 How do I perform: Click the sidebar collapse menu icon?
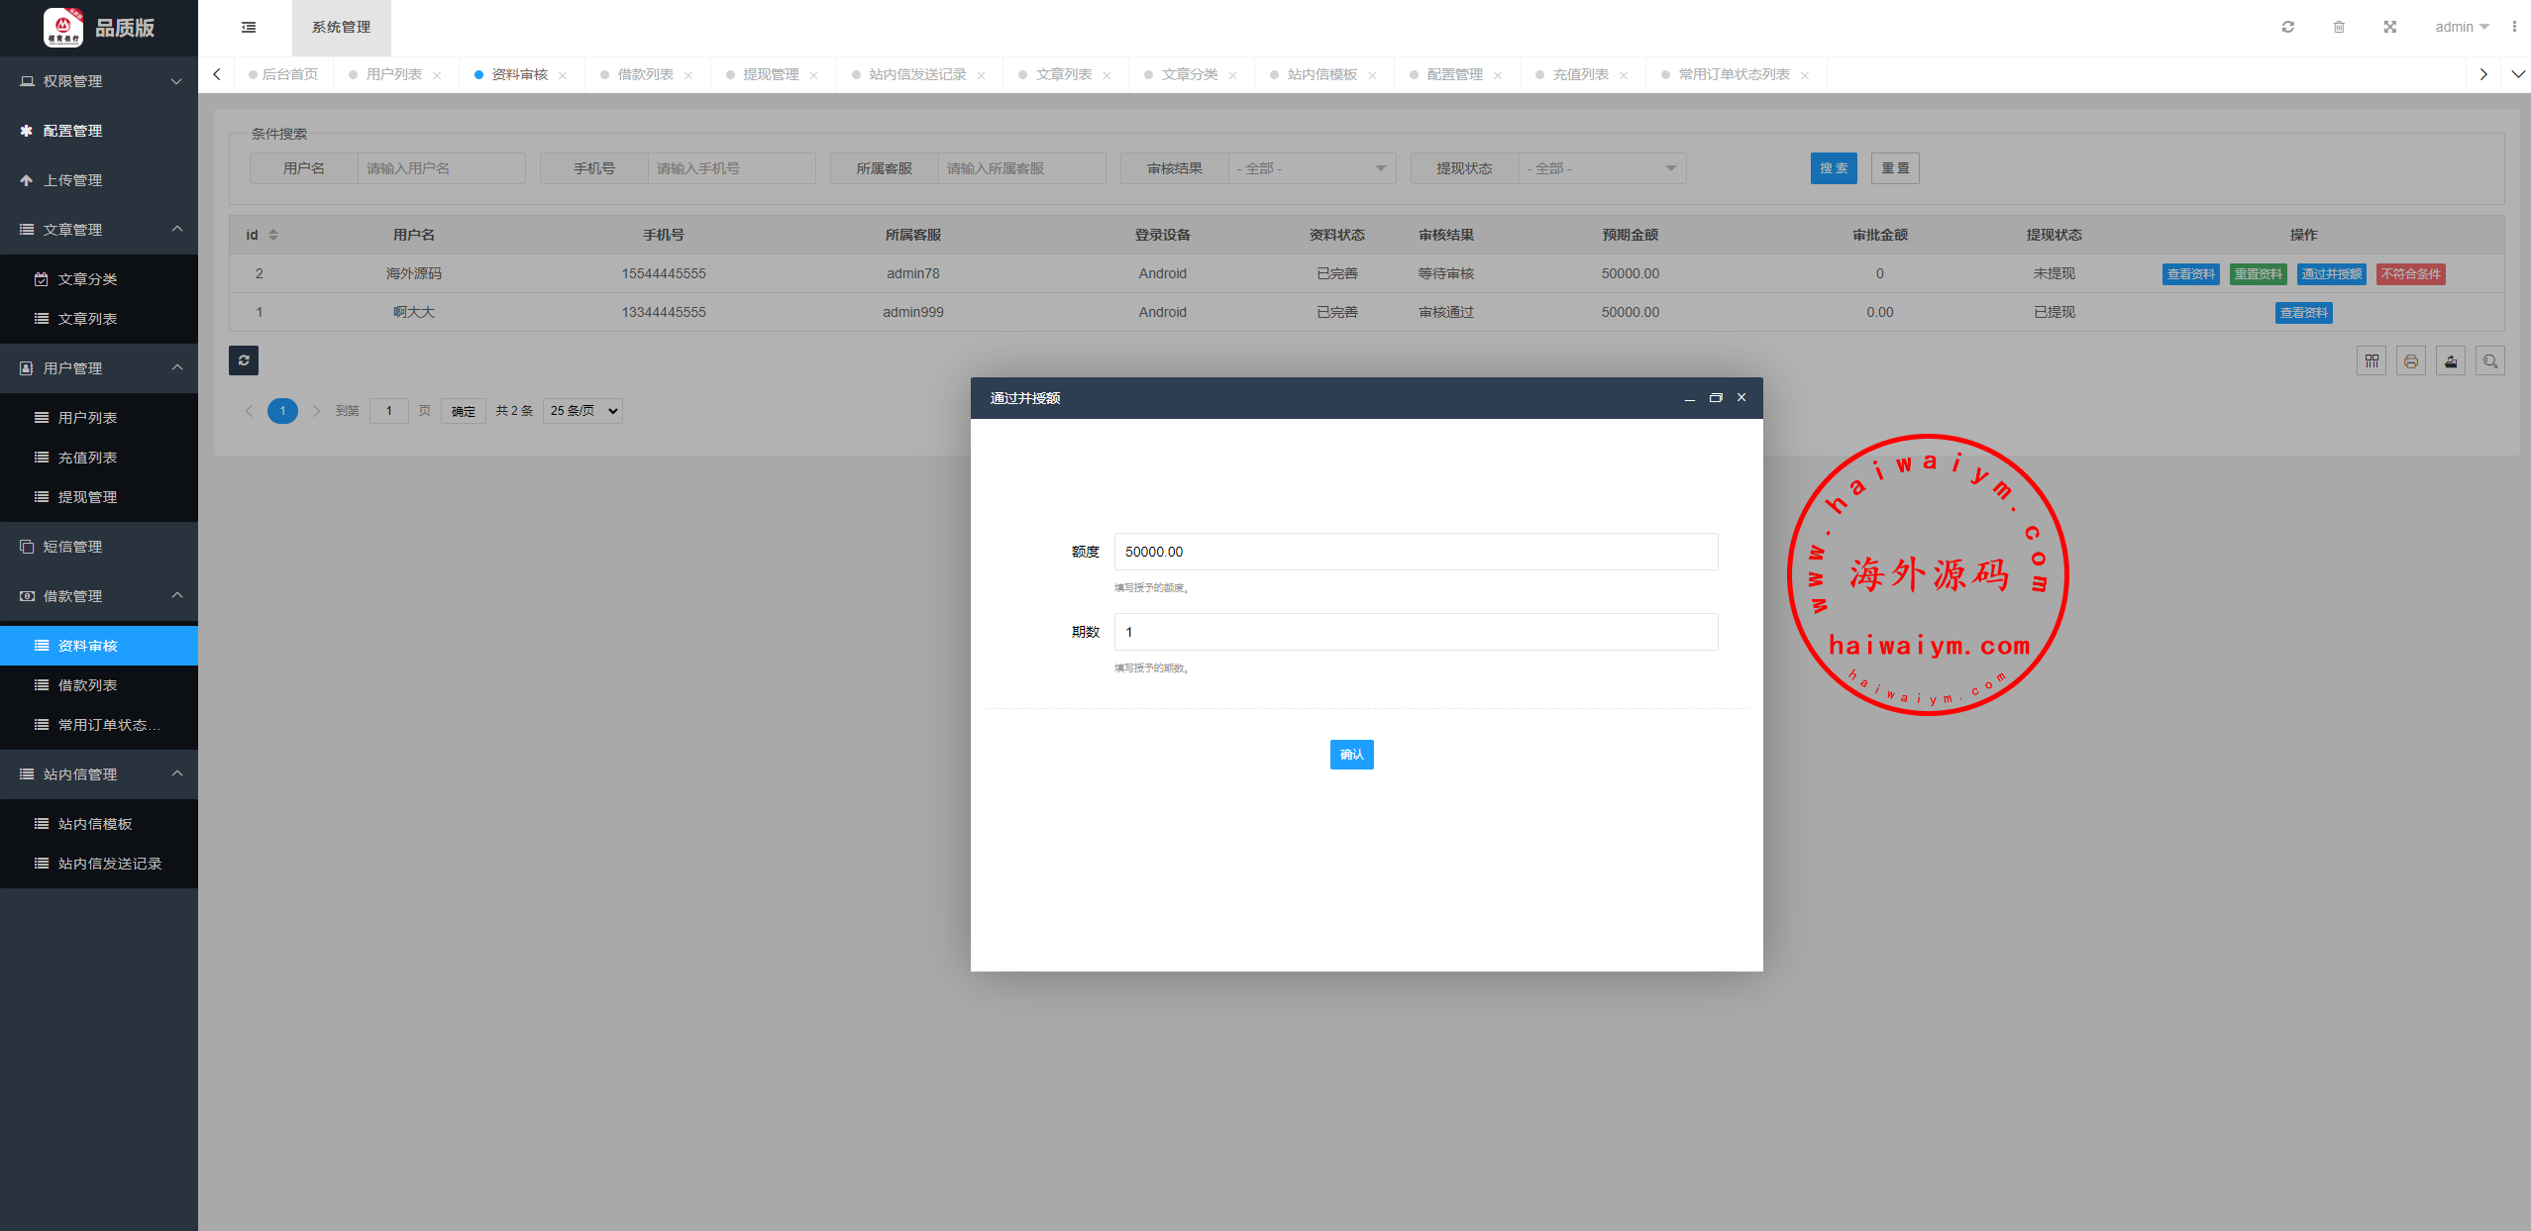coord(249,27)
